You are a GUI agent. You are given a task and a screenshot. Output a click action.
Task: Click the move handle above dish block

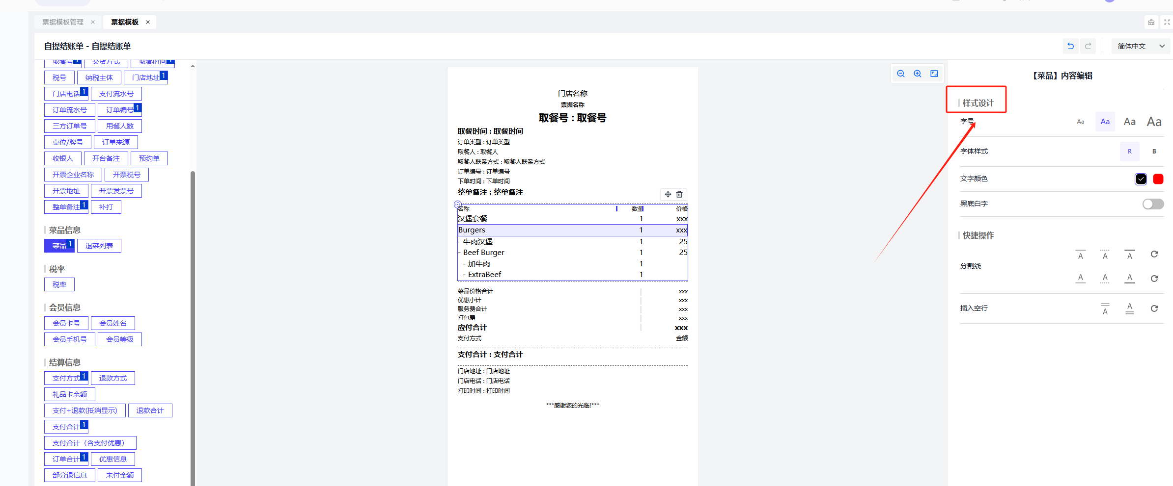668,194
